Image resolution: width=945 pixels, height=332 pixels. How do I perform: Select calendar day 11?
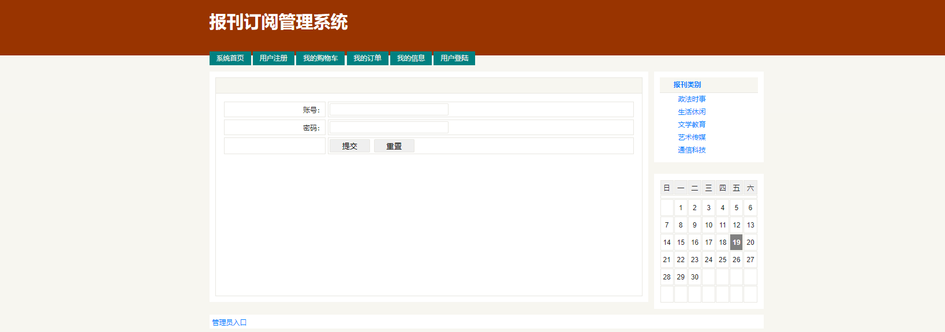pos(723,225)
